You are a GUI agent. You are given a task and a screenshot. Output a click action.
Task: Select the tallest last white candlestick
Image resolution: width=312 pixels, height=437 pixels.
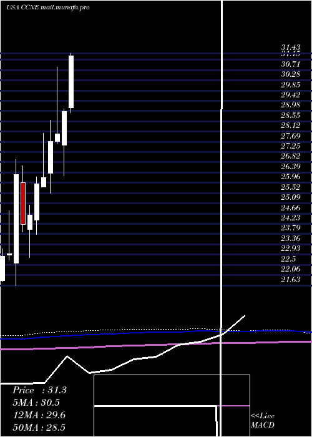click(71, 82)
